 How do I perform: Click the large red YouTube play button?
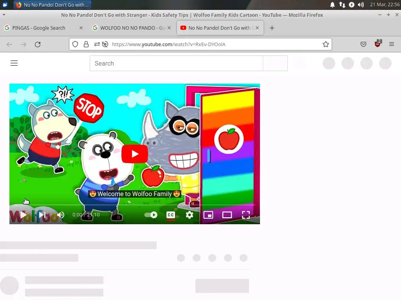point(135,154)
